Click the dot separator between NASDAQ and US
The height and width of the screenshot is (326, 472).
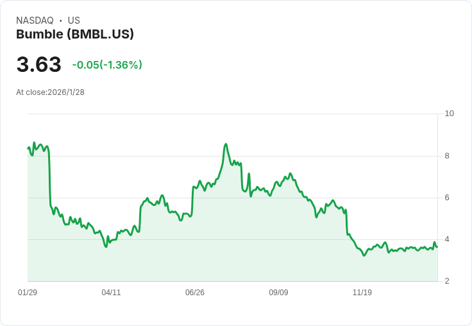61,21
